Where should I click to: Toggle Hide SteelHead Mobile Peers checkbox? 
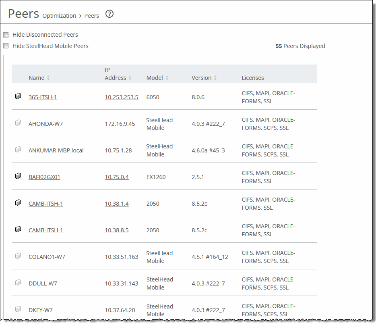click(x=6, y=46)
